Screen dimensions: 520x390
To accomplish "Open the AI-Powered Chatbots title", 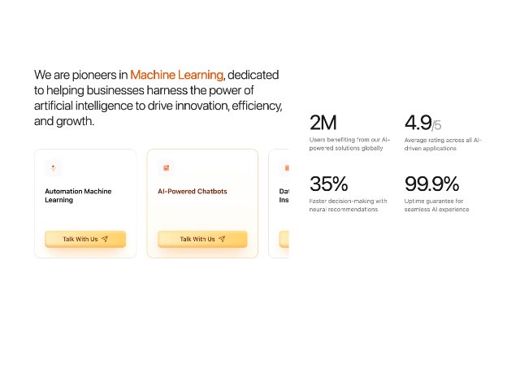I will click(x=193, y=192).
